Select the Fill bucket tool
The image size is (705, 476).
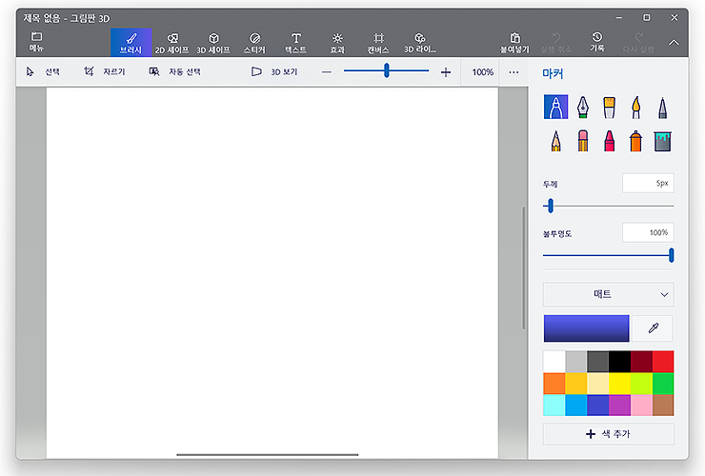(x=662, y=141)
